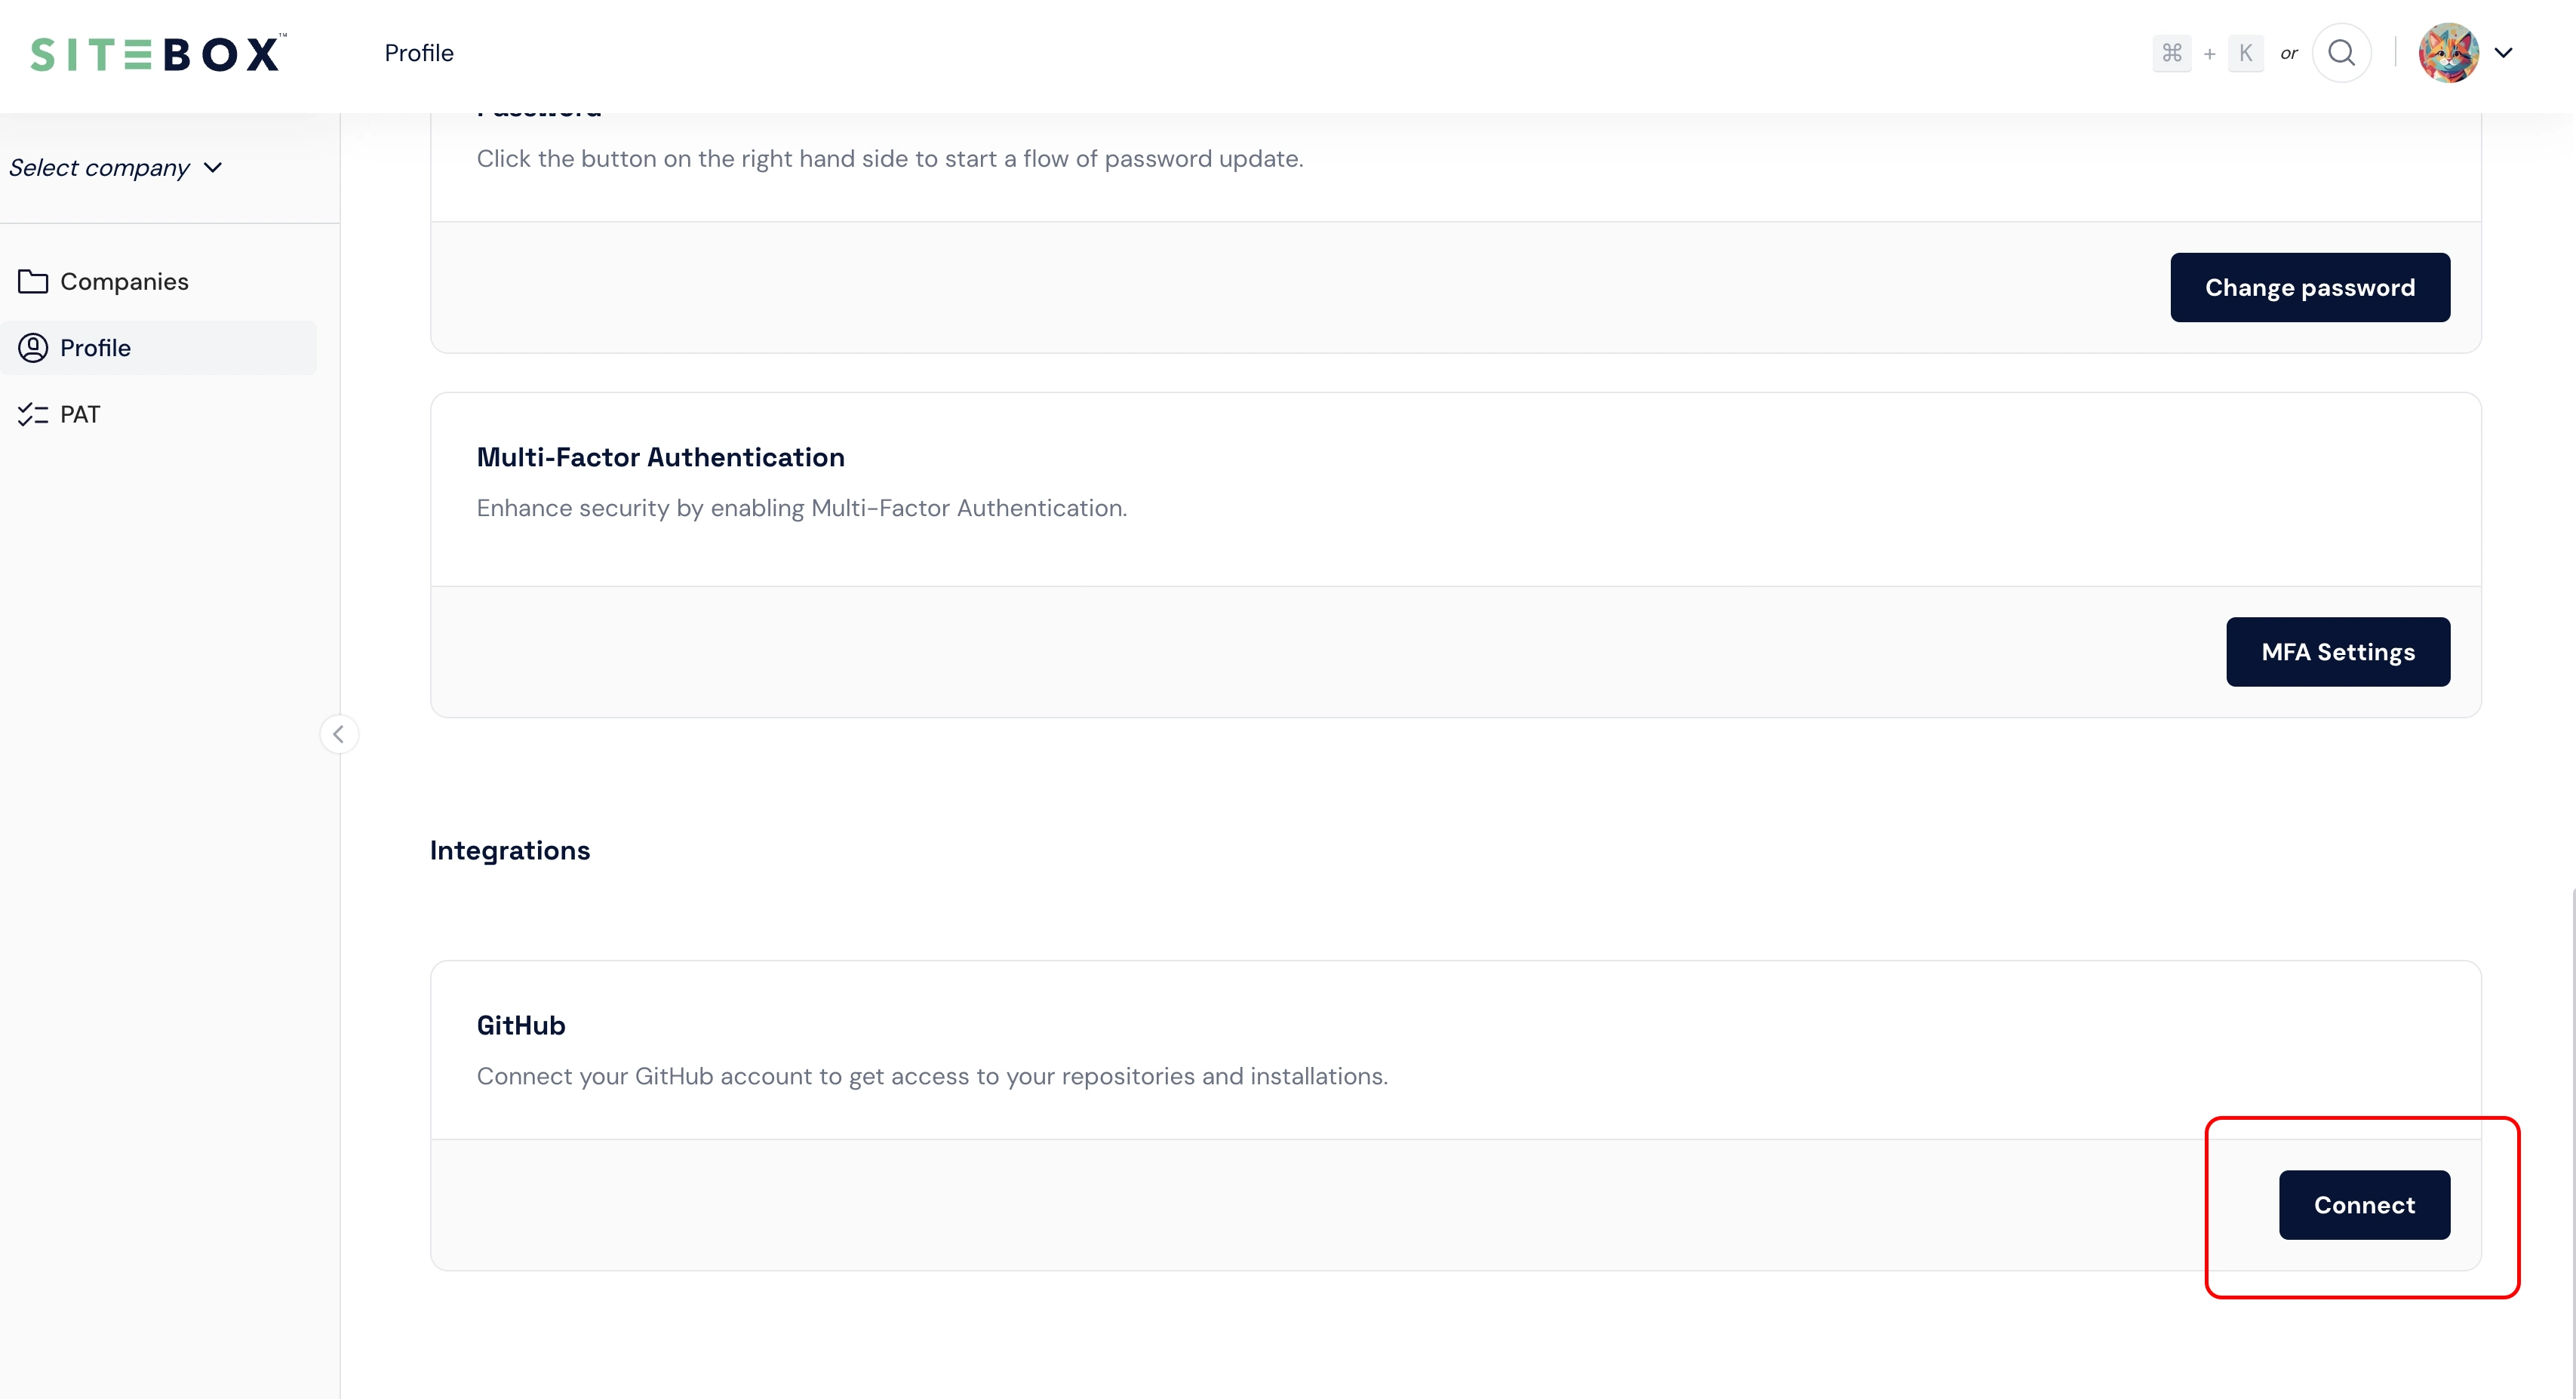
Task: Click the Change password button
Action: [2309, 287]
